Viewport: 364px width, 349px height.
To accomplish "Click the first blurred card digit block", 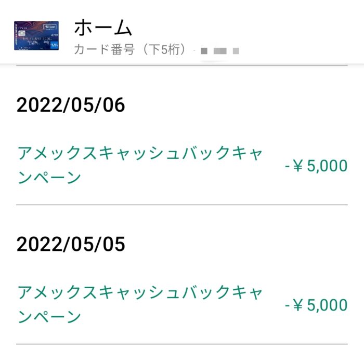I will pos(204,51).
